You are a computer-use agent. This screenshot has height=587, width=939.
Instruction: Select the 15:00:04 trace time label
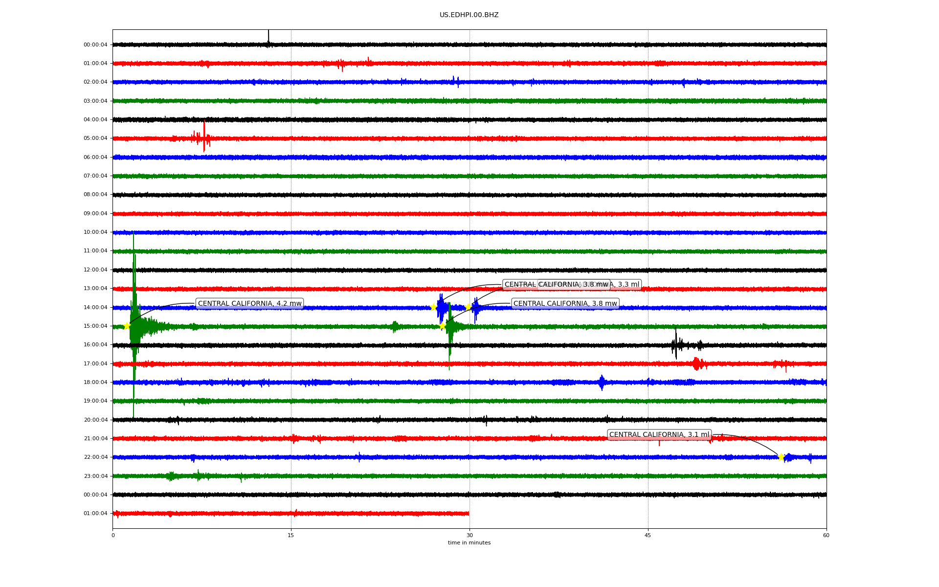(95, 326)
